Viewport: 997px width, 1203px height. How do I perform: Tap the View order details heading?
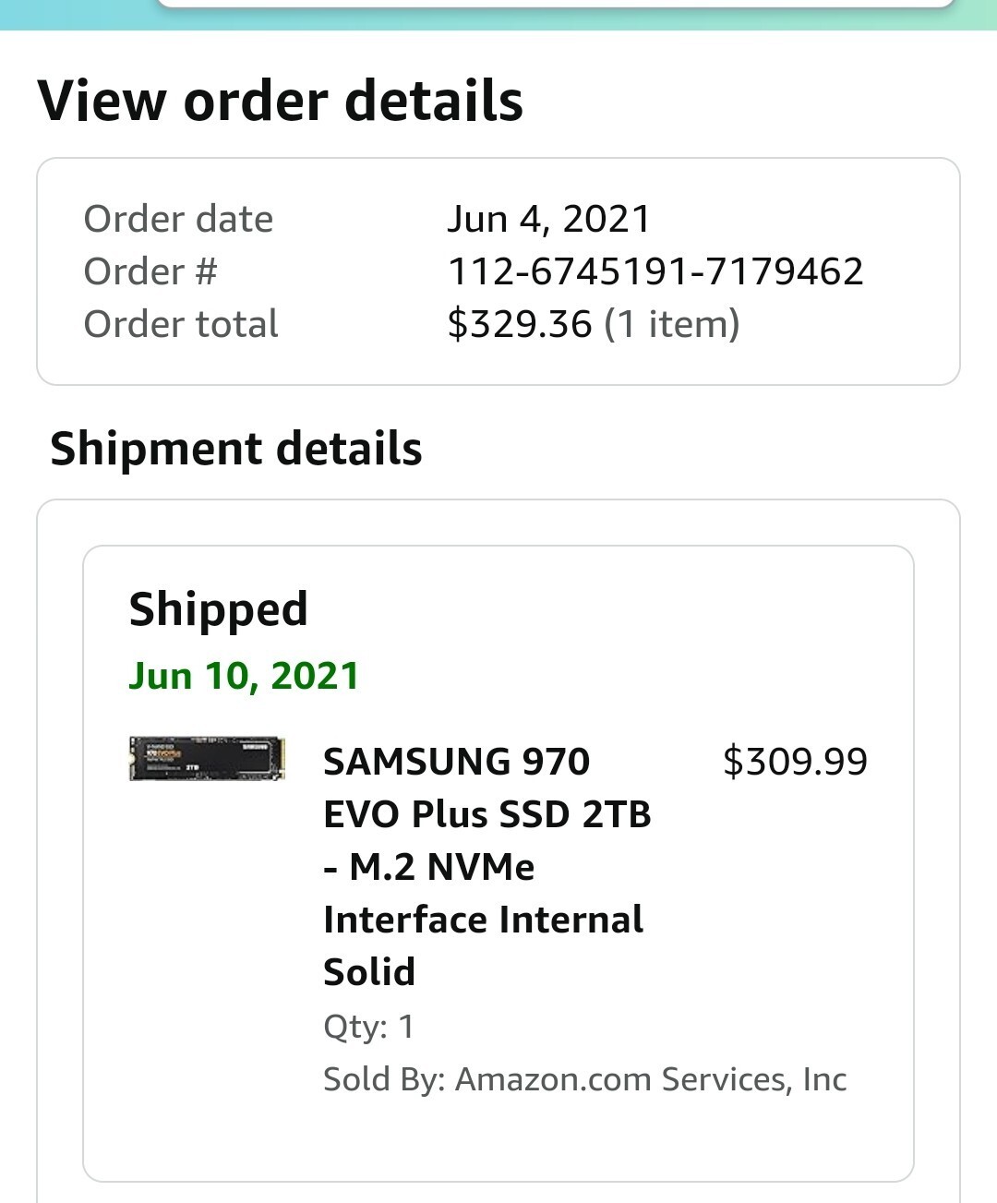pyautogui.click(x=281, y=101)
